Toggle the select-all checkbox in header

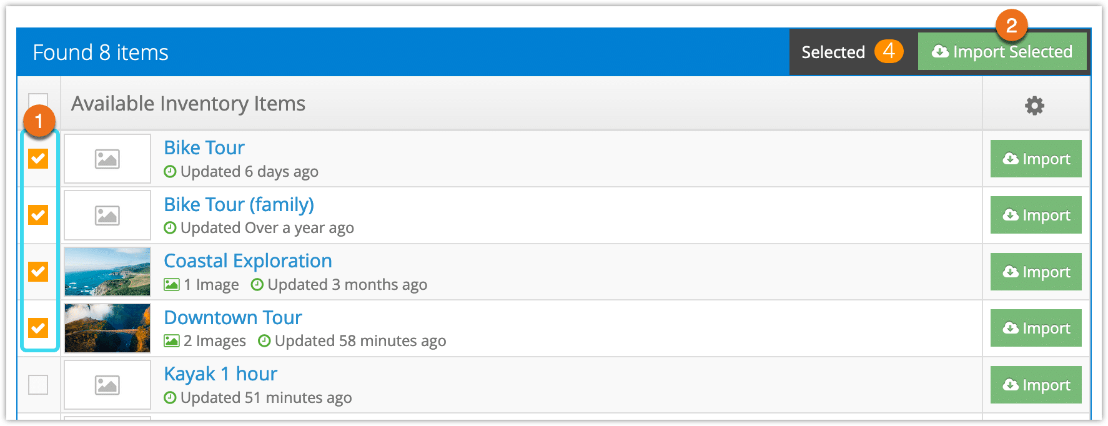pyautogui.click(x=38, y=100)
